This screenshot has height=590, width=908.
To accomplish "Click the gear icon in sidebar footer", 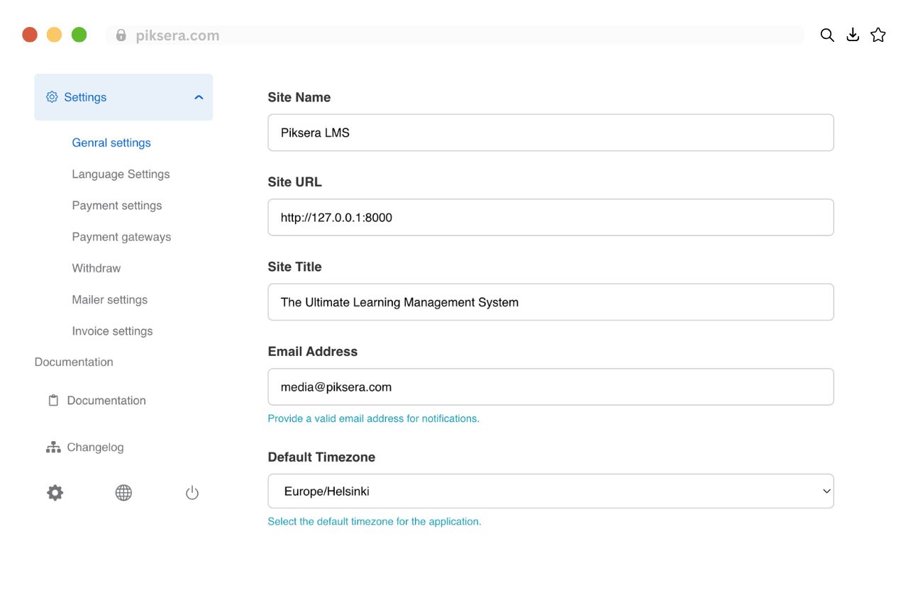I will [55, 493].
